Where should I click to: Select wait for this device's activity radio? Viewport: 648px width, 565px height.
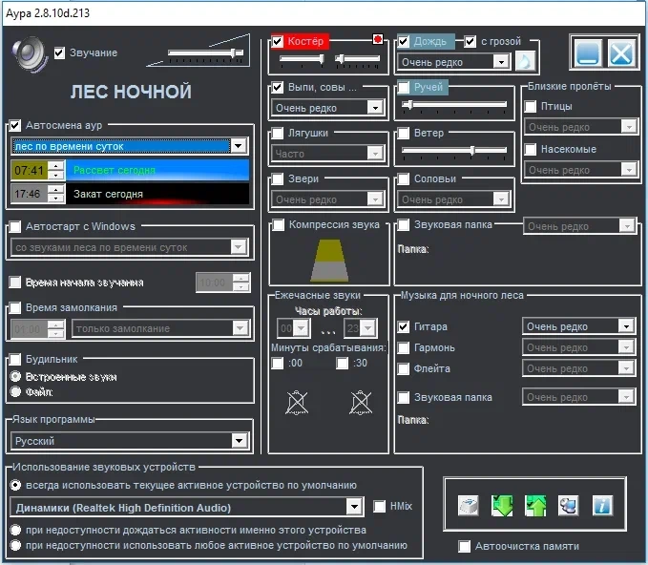(15, 530)
